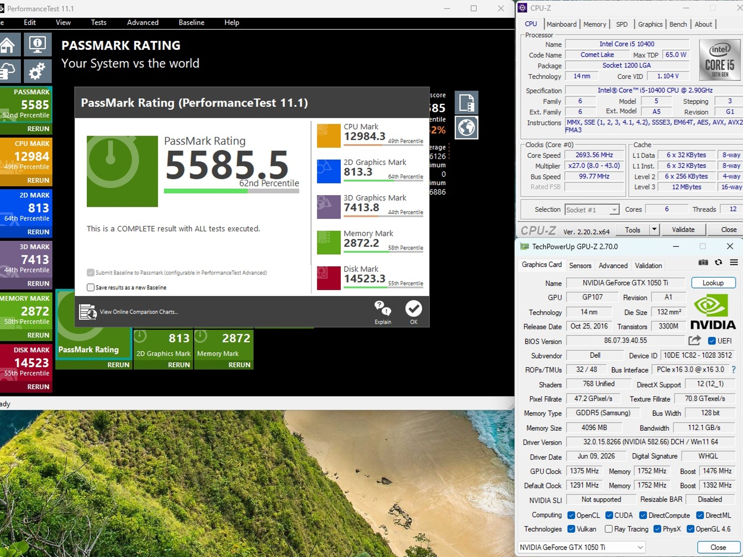Viewport: 743px width, 557px height.
Task: Toggle the Vulkan checkbox in GPU-Z
Action: (x=571, y=529)
